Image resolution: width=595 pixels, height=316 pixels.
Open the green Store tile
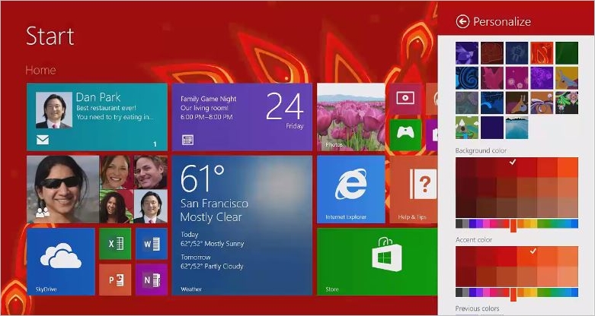[x=377, y=261]
